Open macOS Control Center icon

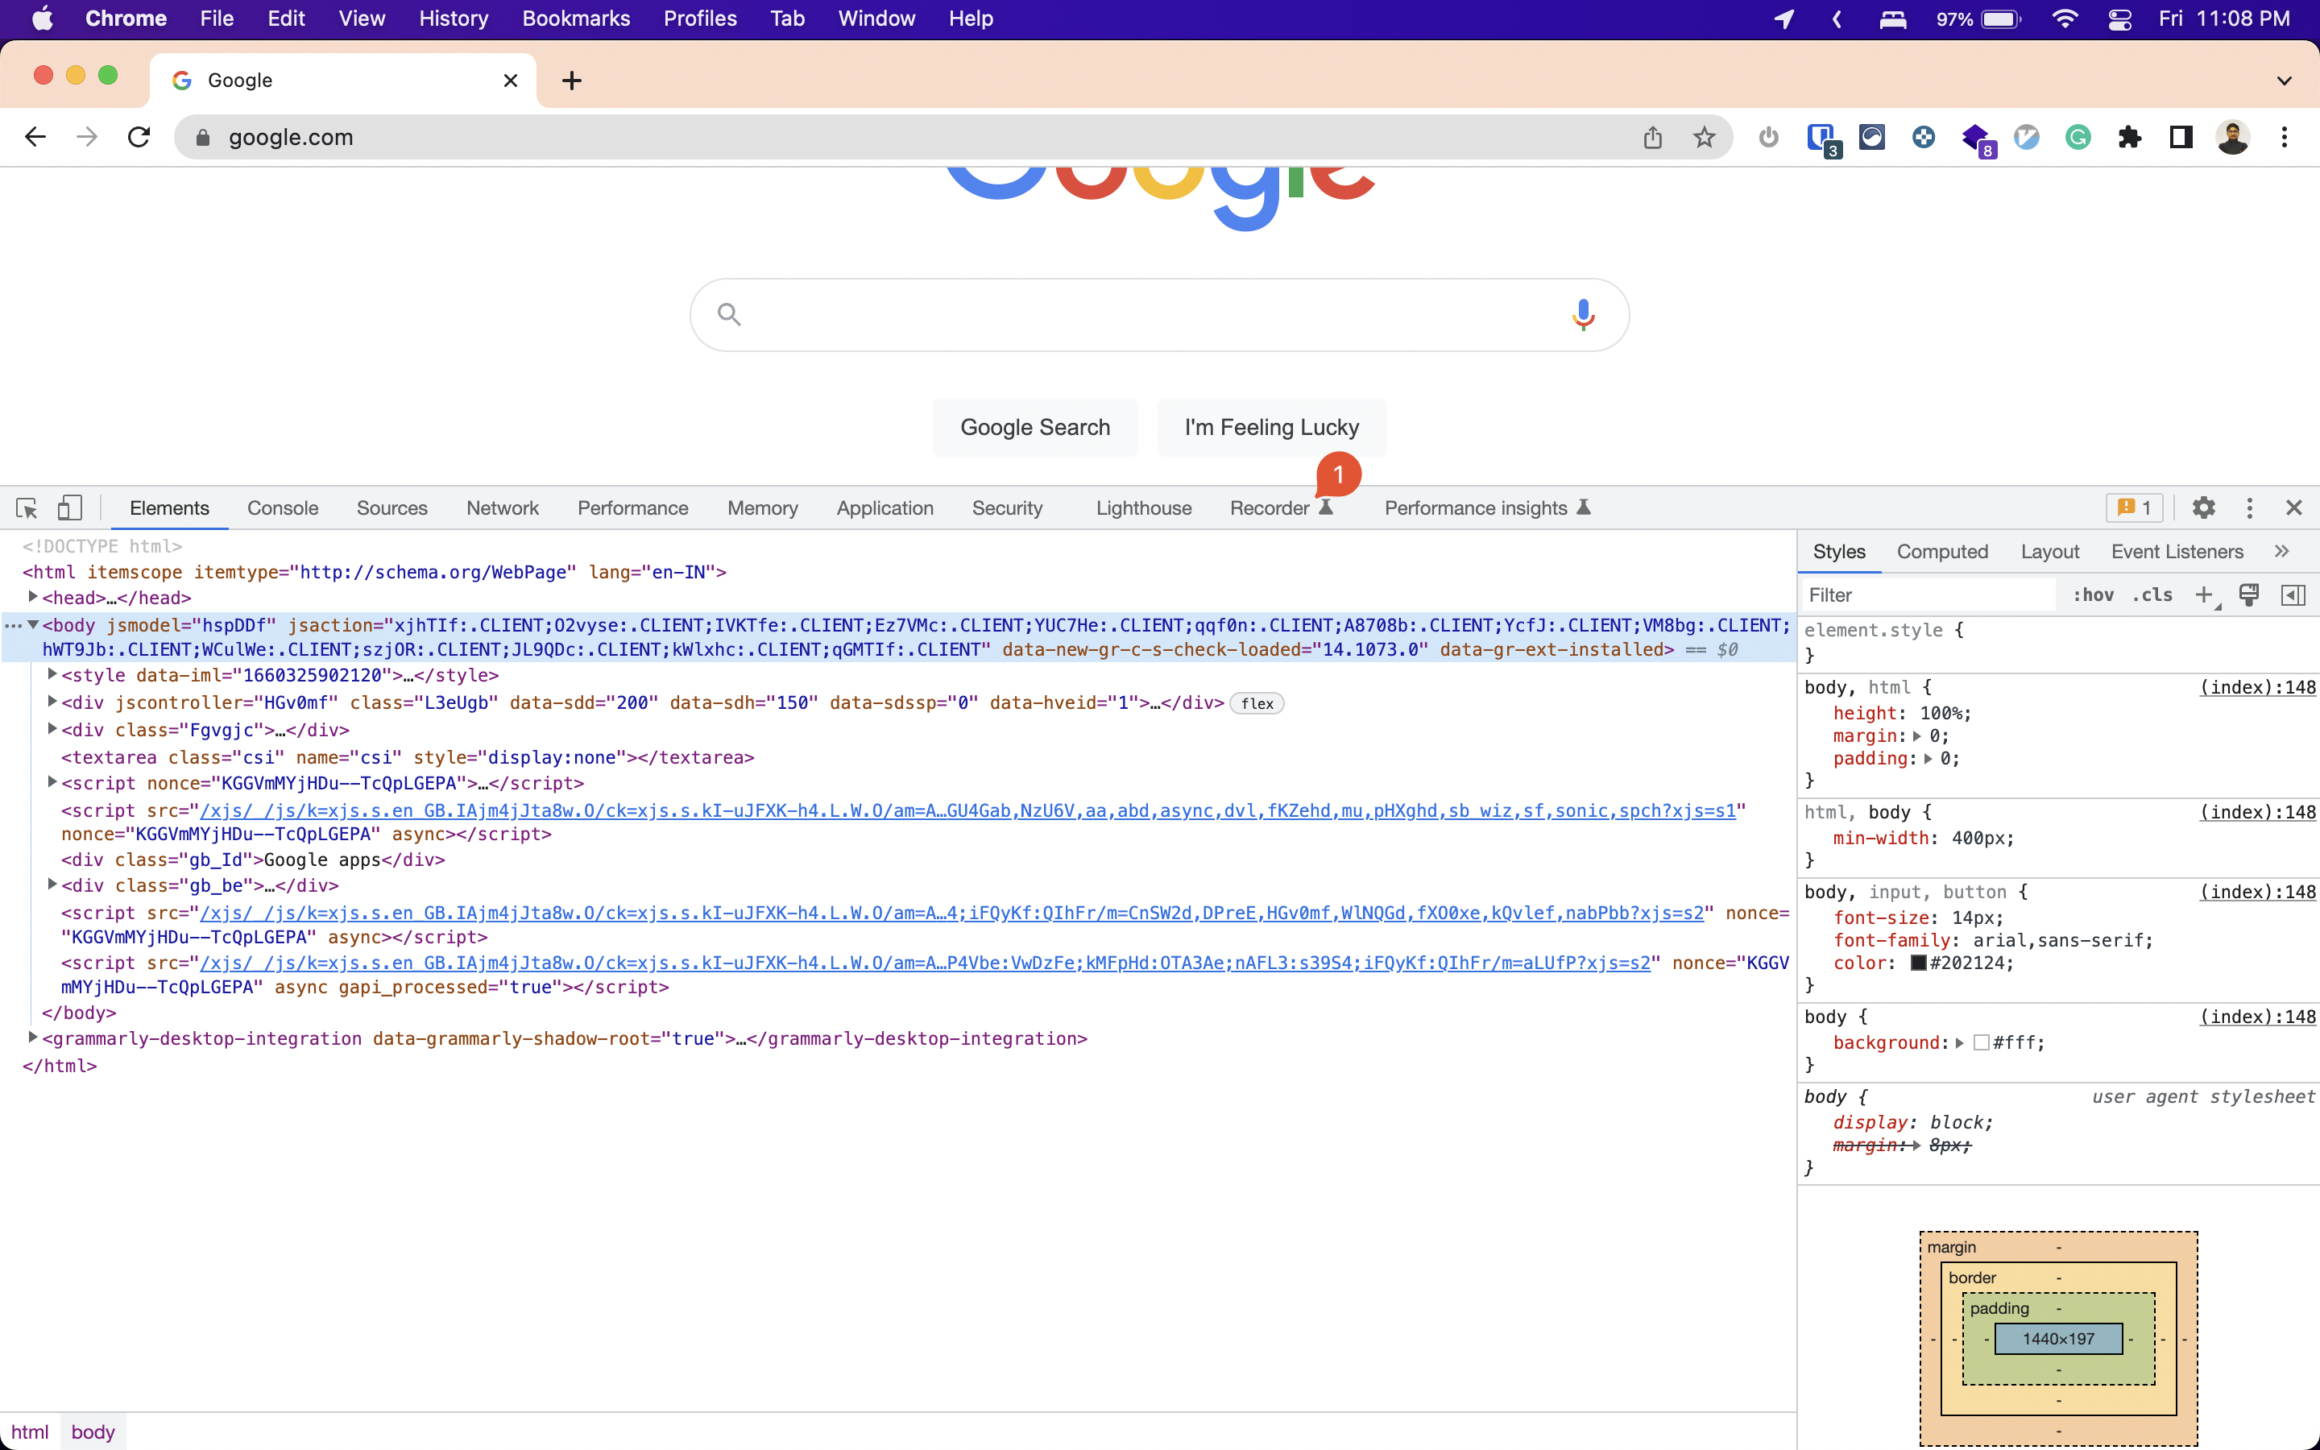click(2119, 19)
